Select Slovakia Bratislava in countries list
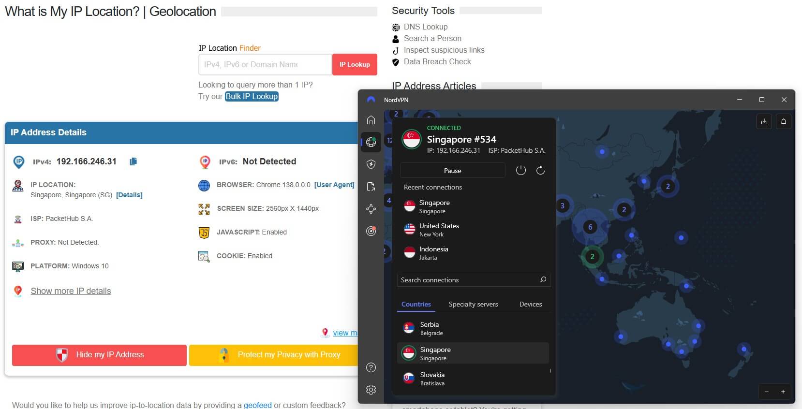The height and width of the screenshot is (409, 802). 473,379
